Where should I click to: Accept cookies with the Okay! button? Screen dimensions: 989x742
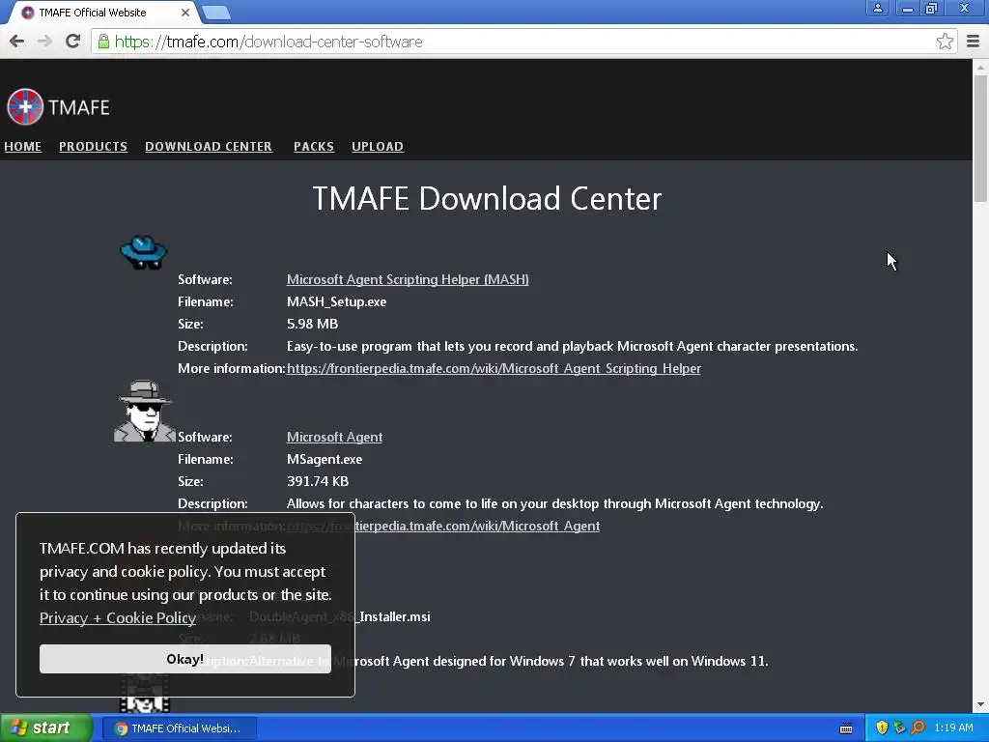184,659
